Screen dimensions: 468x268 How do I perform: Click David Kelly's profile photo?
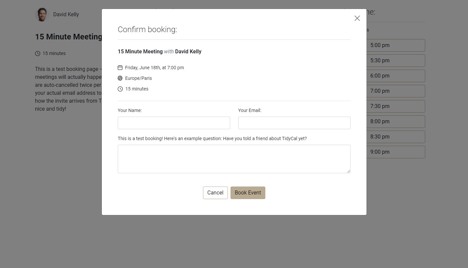[42, 15]
